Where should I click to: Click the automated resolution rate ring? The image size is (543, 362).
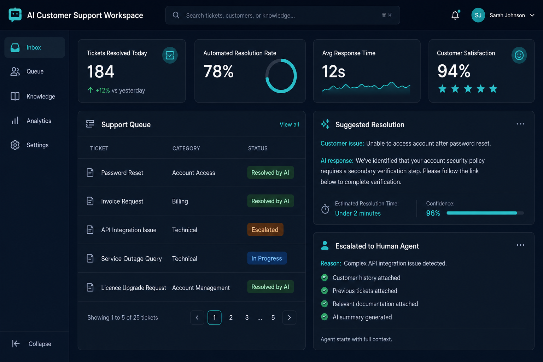[281, 76]
